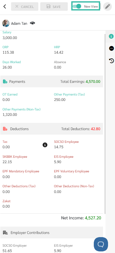Click the Deductions section icon
This screenshot has height=253, width=115.
pyautogui.click(x=5, y=129)
